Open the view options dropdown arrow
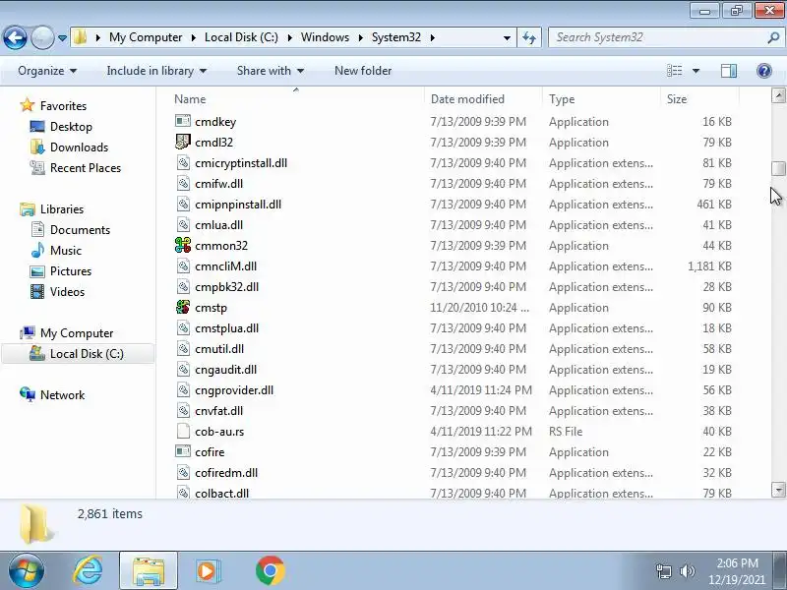Viewport: 787px width, 590px height. (x=696, y=71)
